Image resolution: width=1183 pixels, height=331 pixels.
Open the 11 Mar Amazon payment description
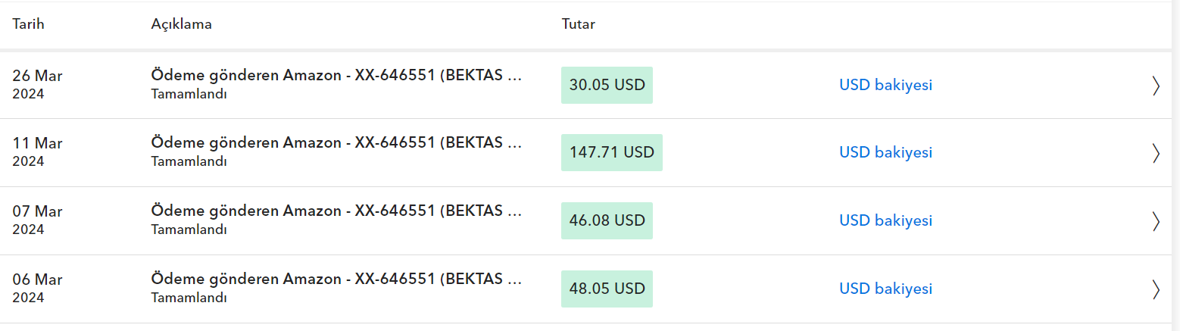pos(336,142)
